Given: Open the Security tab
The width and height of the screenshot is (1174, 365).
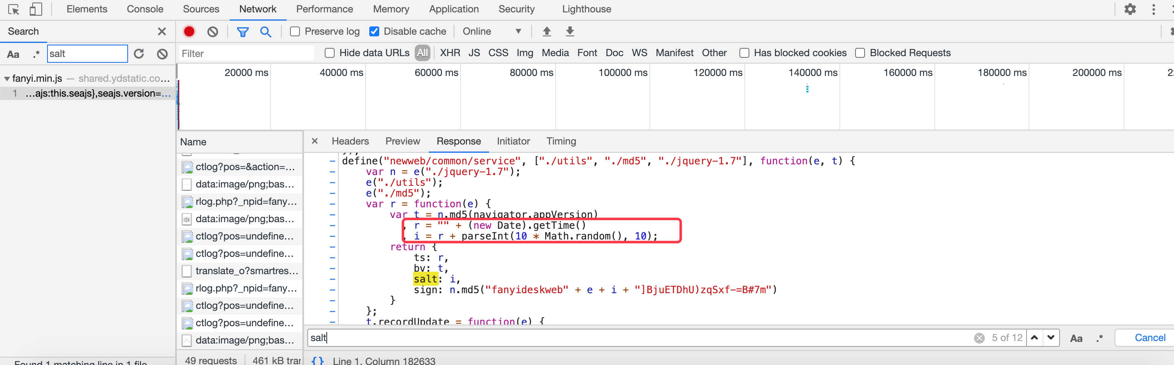Looking at the screenshot, I should tap(516, 9).
